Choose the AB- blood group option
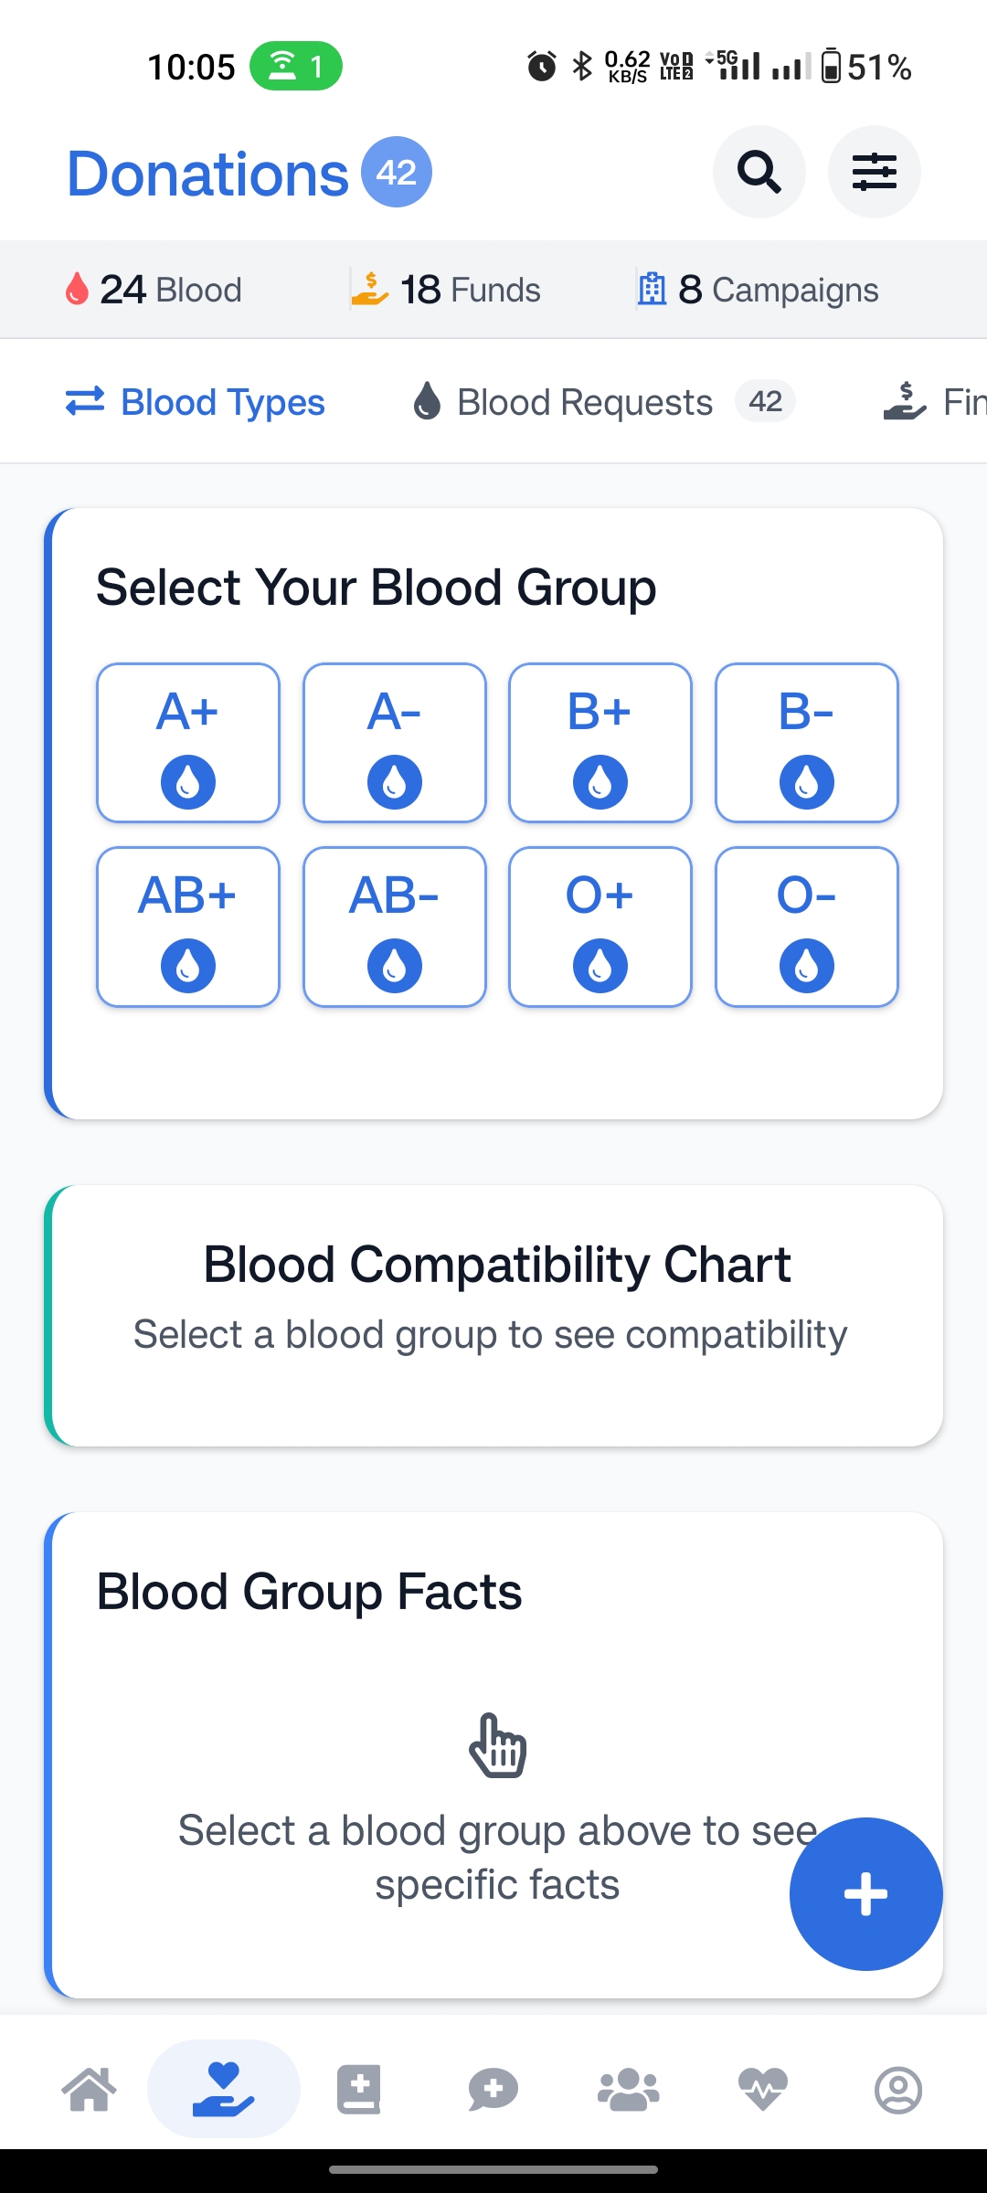The width and height of the screenshot is (987, 2193). 394,927
